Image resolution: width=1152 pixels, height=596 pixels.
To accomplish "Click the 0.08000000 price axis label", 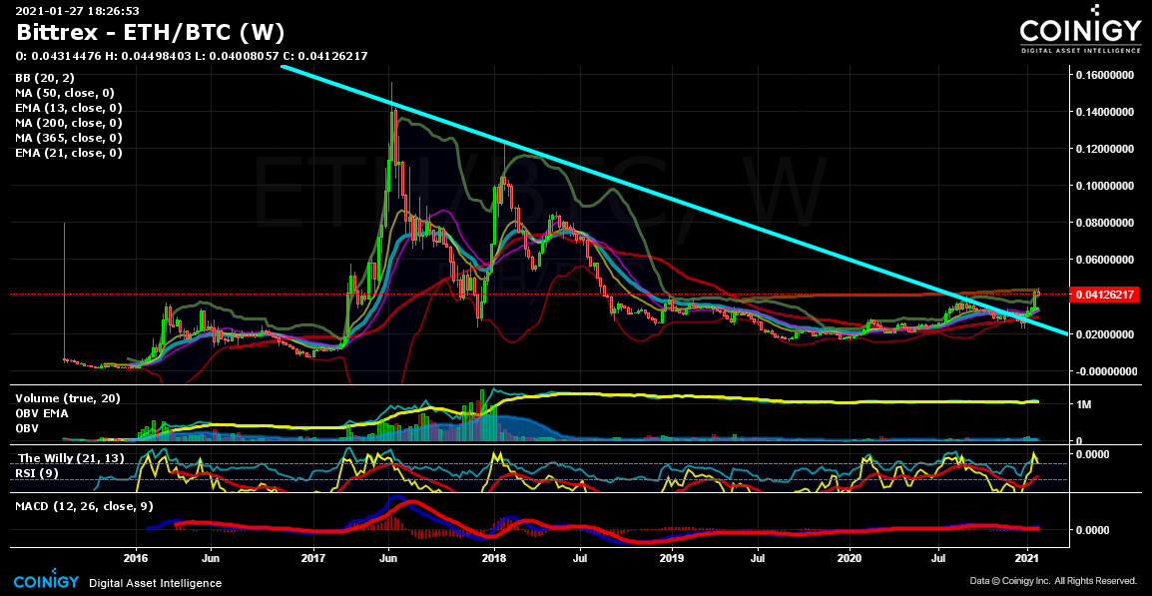I will tap(1106, 223).
